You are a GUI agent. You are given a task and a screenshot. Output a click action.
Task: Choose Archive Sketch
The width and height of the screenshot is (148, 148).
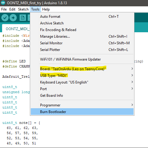pyautogui.click(x=82, y=23)
